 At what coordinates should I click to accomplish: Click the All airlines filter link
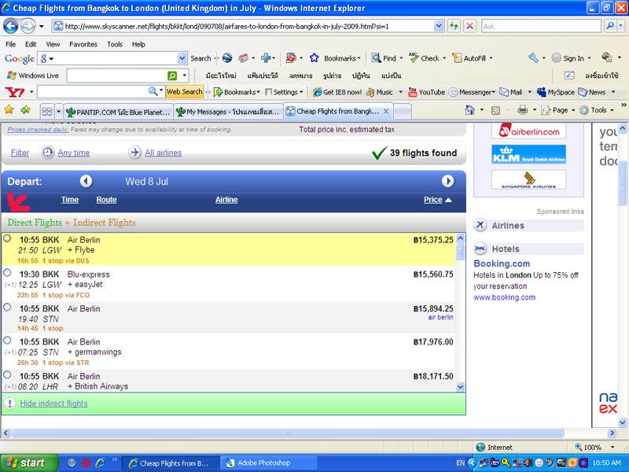163,153
